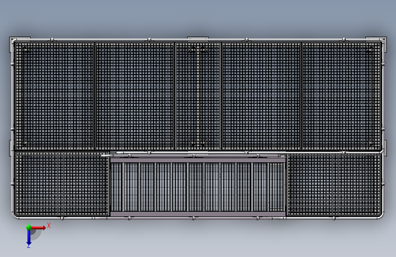Select the slatted vertical-bar grating in the model
Viewport: 396px width, 257px height.
[198, 187]
